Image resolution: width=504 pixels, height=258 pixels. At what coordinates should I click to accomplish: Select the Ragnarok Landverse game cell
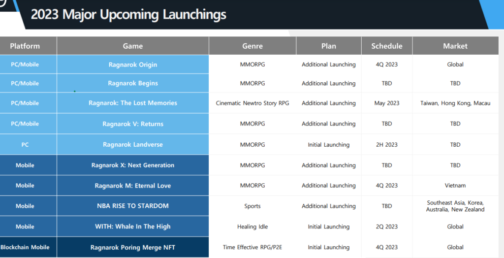click(133, 145)
